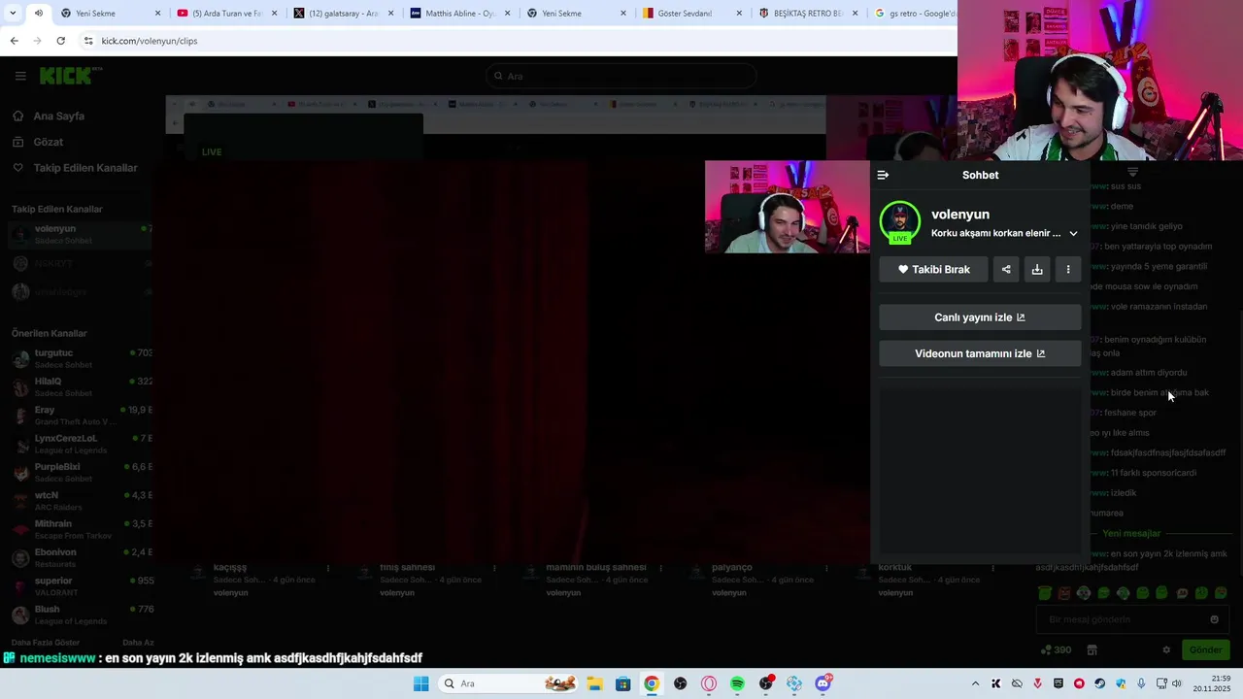Download the clip using the download icon

(1037, 269)
